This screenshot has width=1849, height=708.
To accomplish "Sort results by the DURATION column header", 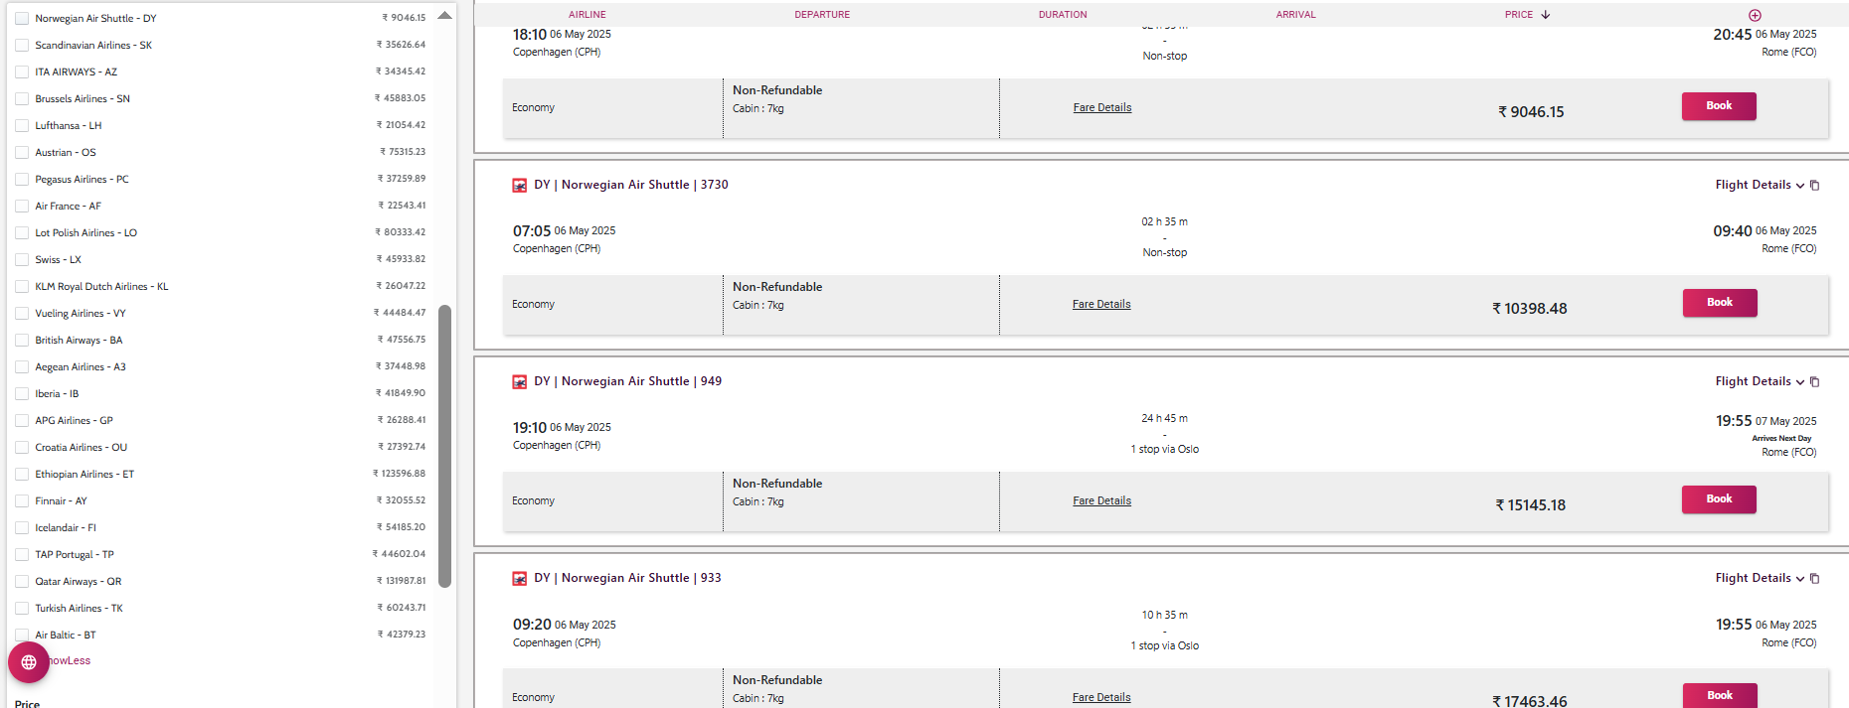I will (1063, 15).
